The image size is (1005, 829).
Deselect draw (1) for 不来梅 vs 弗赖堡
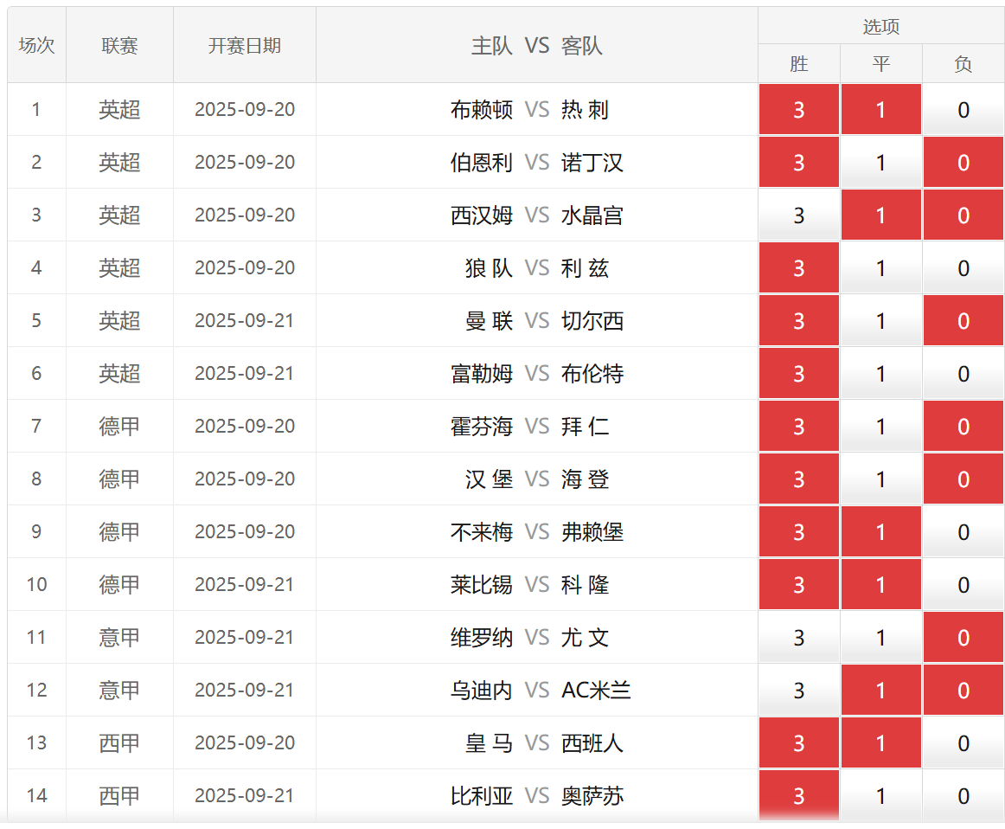[x=880, y=532]
